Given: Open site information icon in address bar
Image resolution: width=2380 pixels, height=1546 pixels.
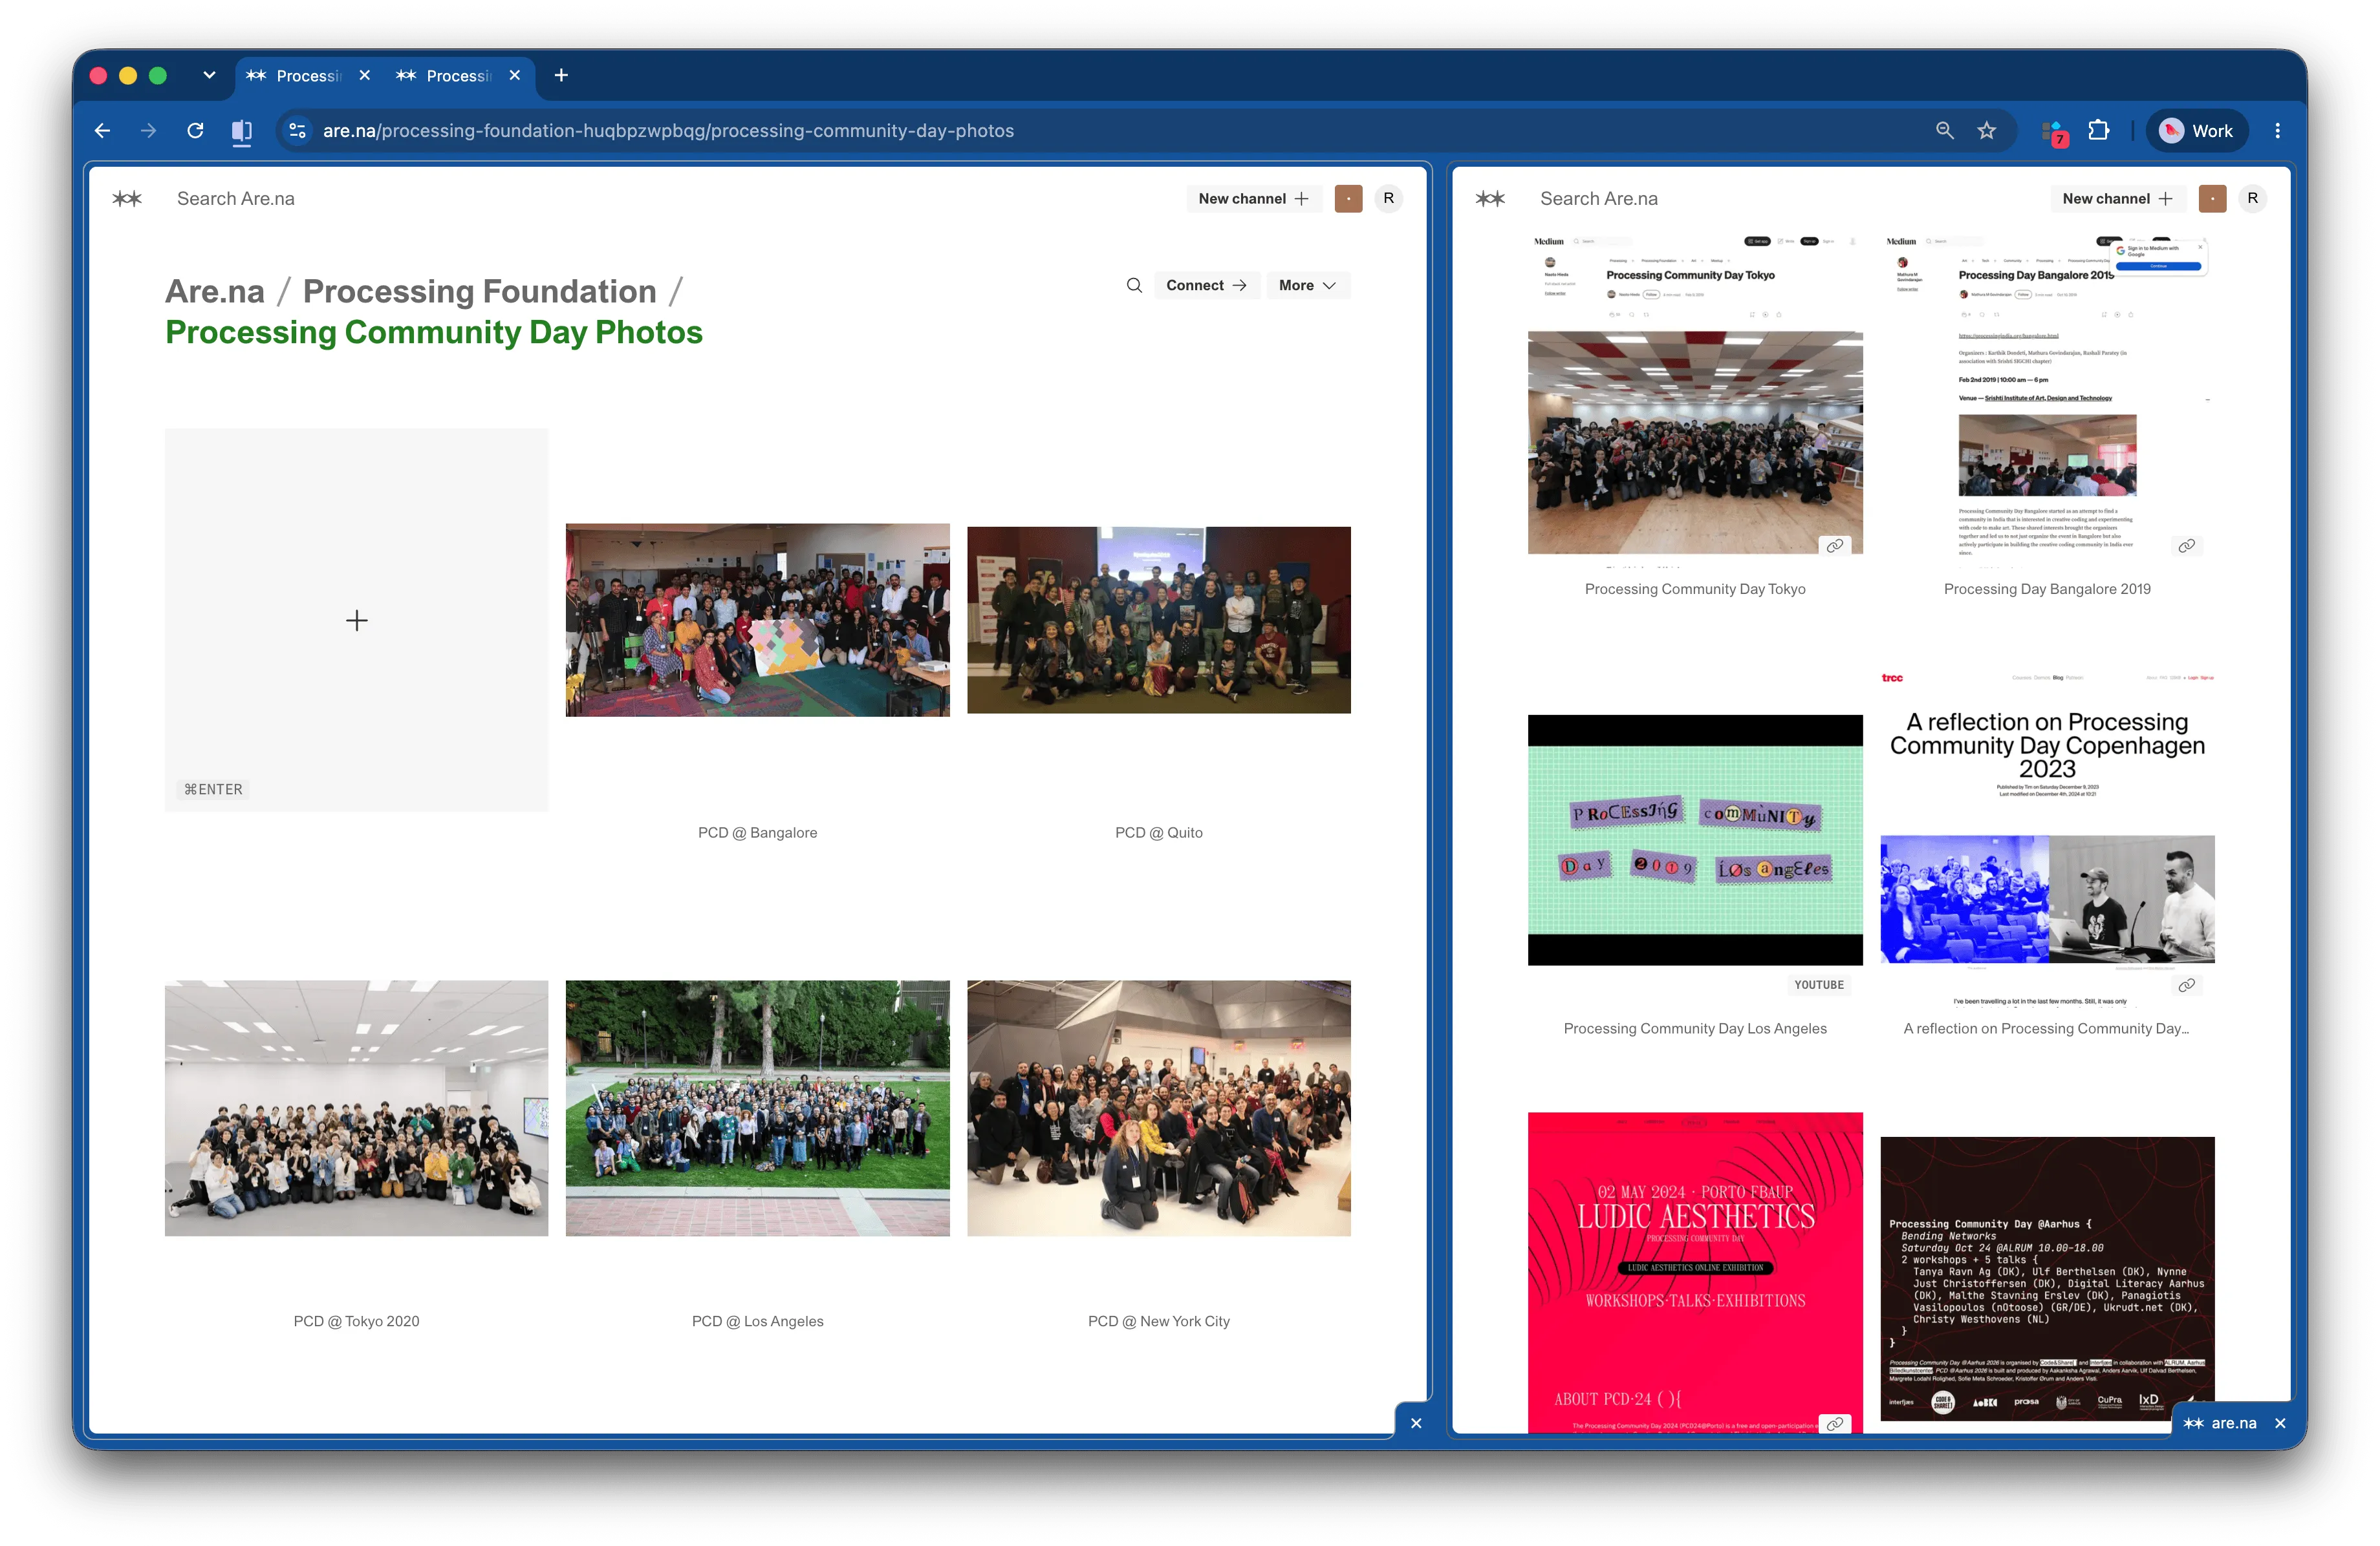Looking at the screenshot, I should point(297,131).
